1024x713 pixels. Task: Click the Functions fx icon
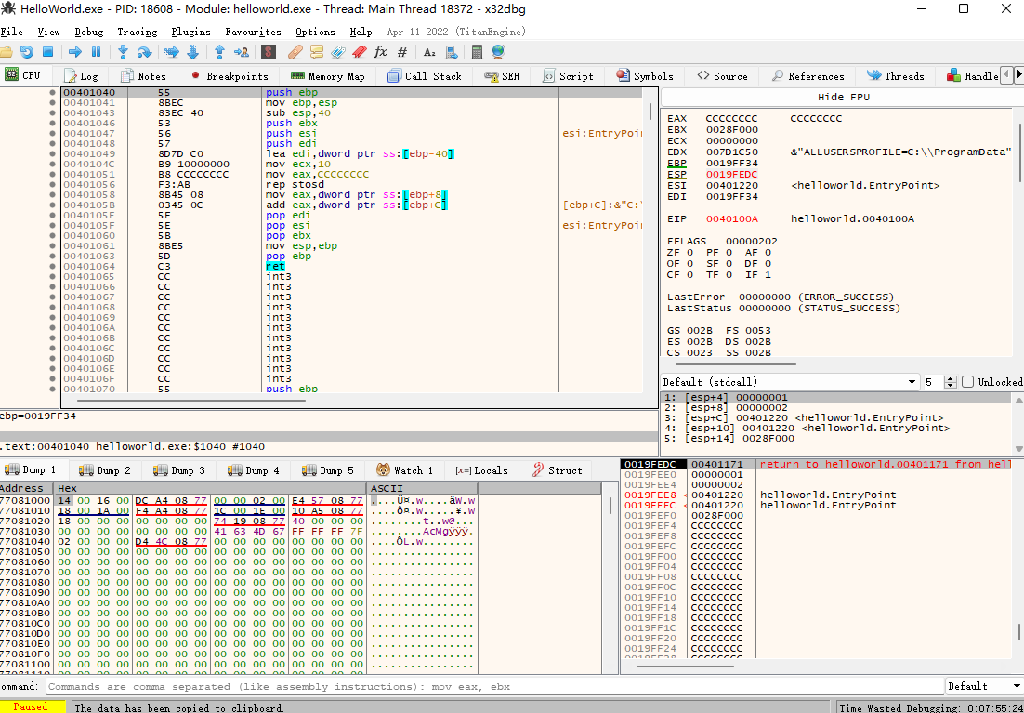tap(380, 52)
